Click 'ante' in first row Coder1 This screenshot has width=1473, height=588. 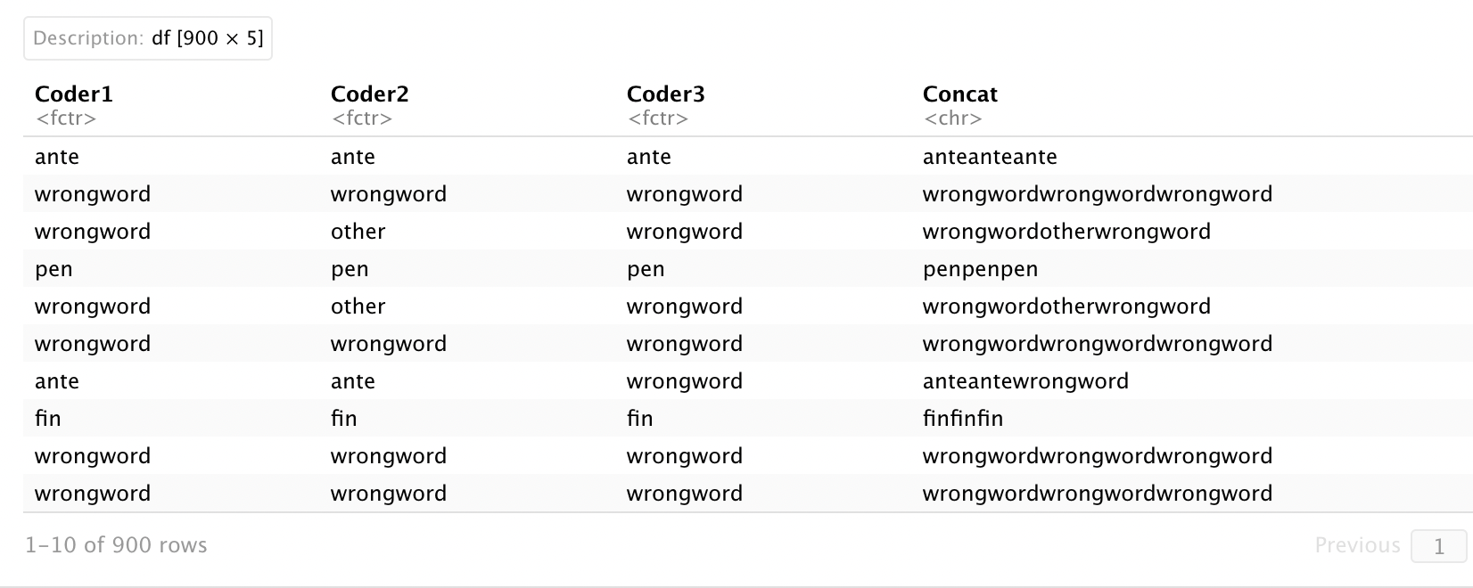(x=57, y=157)
